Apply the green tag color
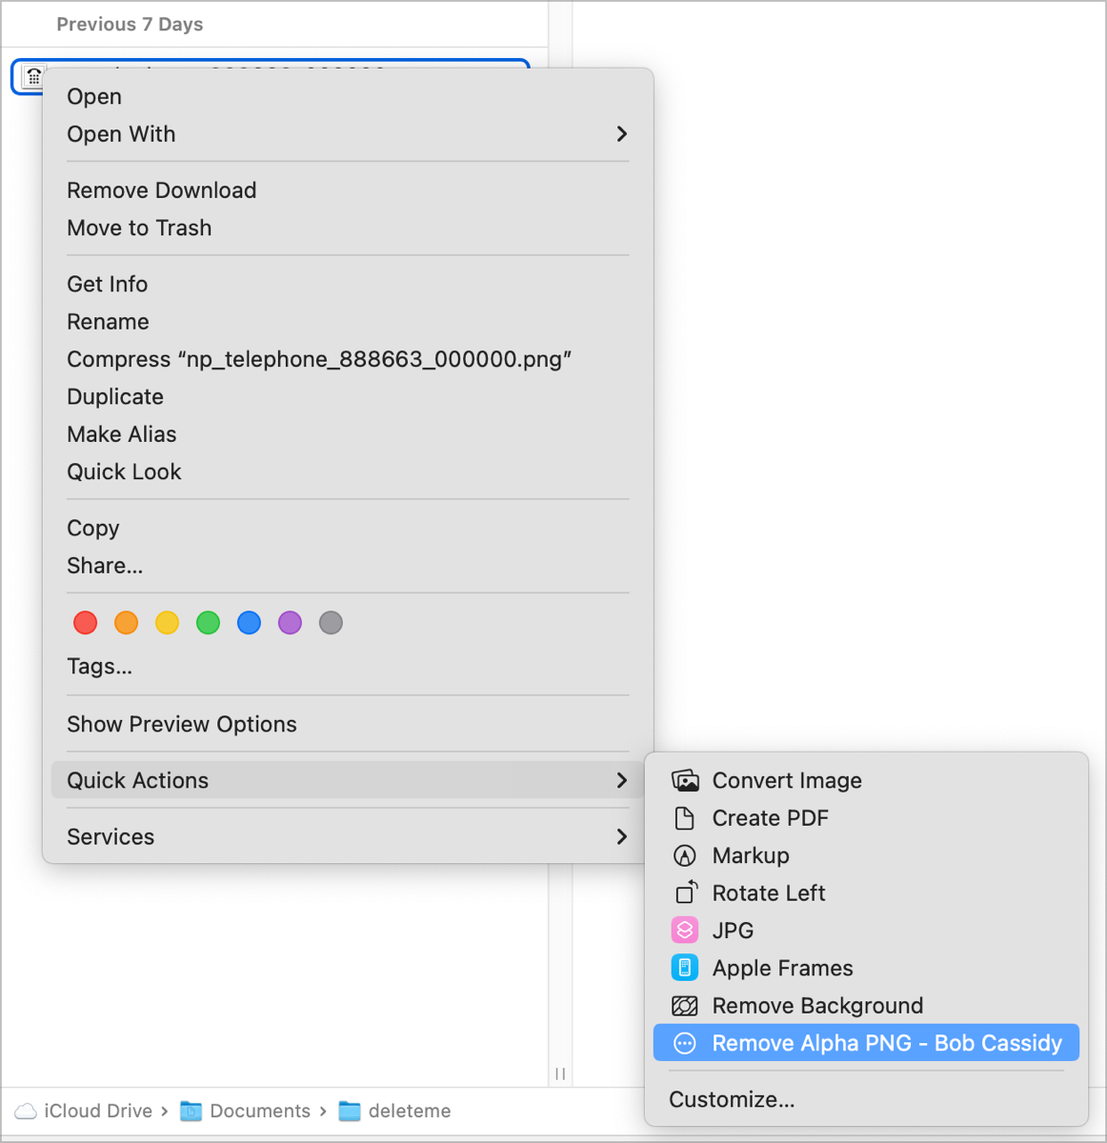Screen dimensions: 1107x1143 point(208,623)
